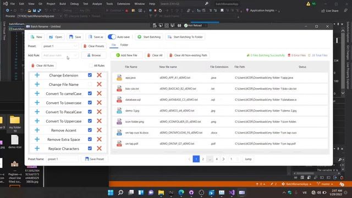Toggle the Auto-save switch

(112, 37)
